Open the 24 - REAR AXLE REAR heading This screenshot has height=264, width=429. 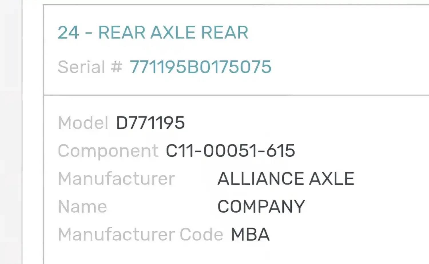pos(153,33)
